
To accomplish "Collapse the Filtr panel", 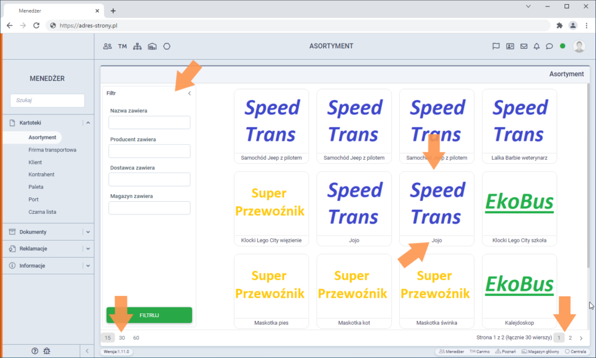I will coord(189,93).
